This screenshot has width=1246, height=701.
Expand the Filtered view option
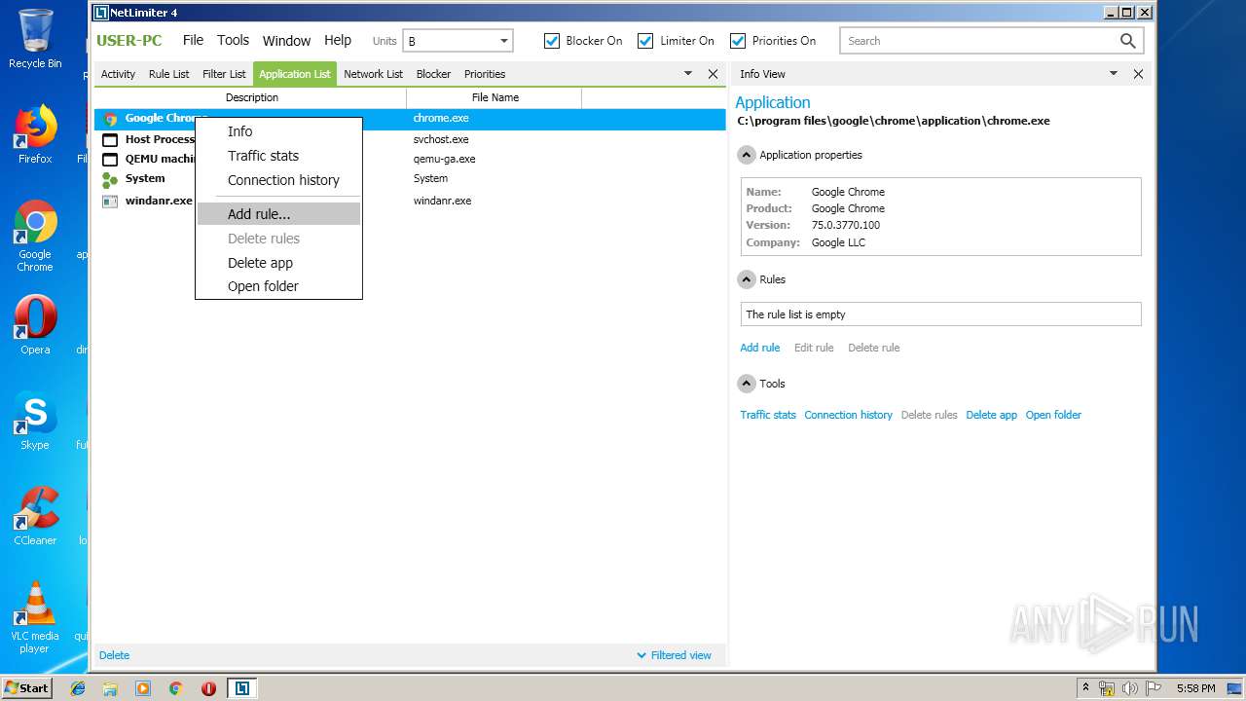pos(674,655)
